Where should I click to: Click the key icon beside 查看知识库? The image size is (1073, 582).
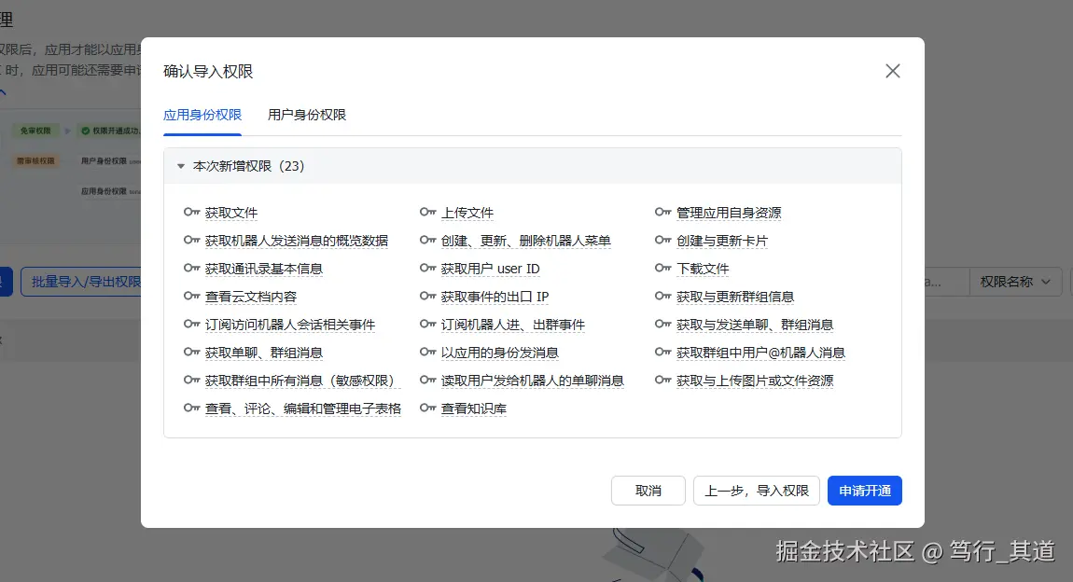429,409
